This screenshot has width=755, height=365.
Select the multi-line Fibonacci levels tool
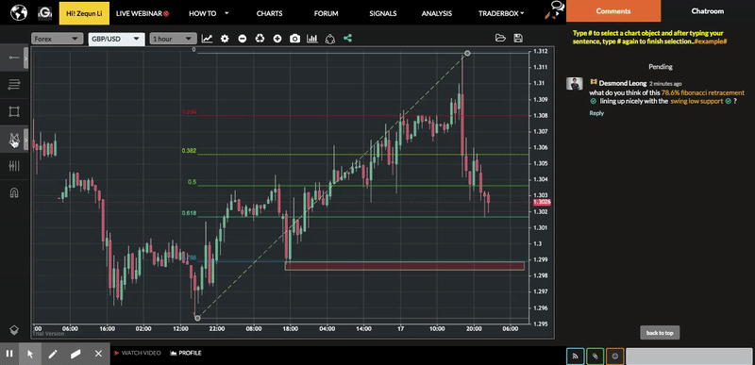[14, 85]
